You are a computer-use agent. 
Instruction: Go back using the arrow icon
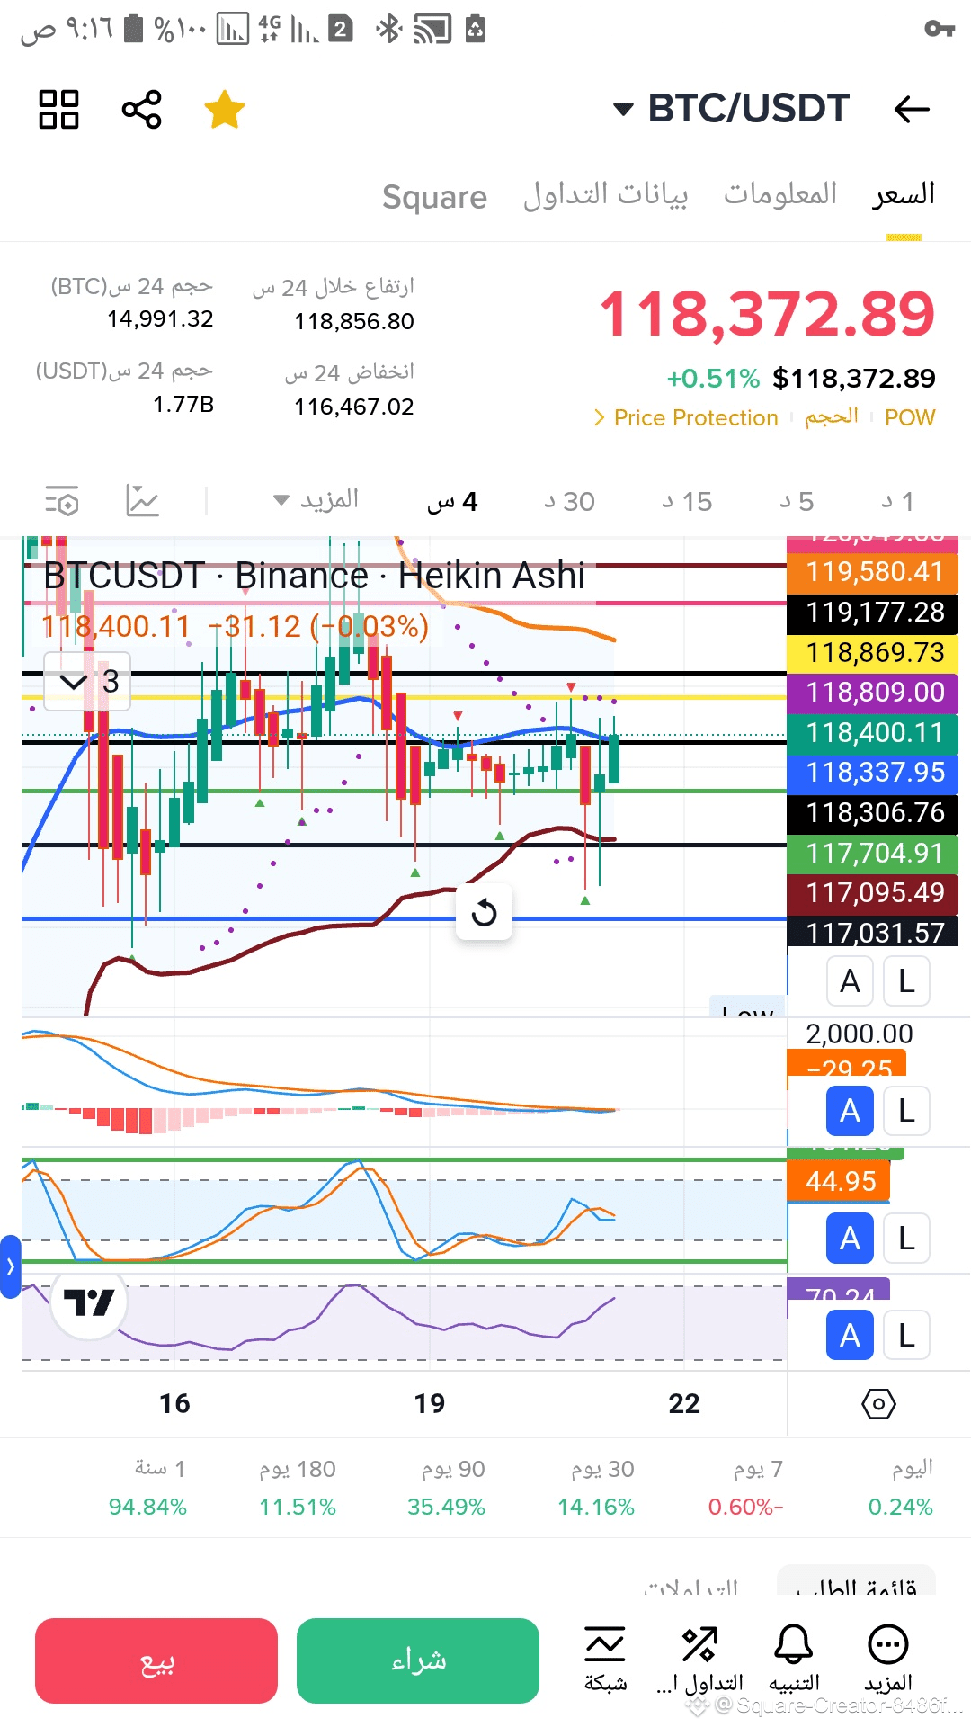point(912,110)
